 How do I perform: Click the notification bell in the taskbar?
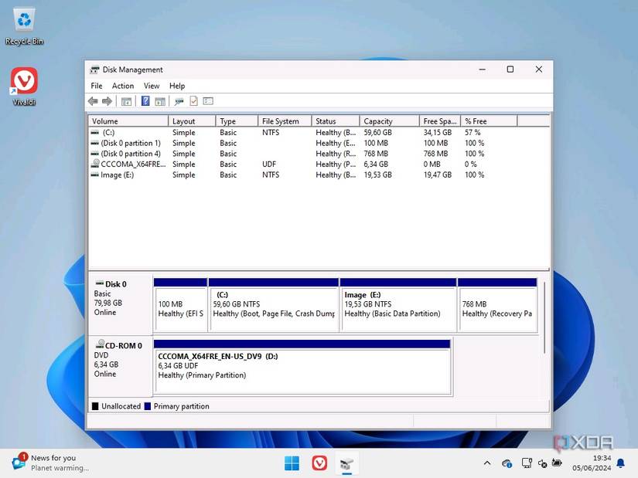pos(620,463)
